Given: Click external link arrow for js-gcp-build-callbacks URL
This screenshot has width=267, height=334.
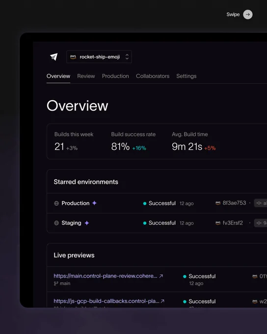Looking at the screenshot, I should click(162, 301).
